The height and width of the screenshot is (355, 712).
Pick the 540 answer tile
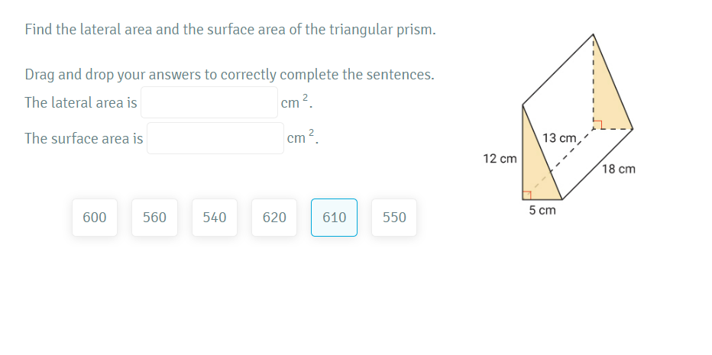(215, 218)
